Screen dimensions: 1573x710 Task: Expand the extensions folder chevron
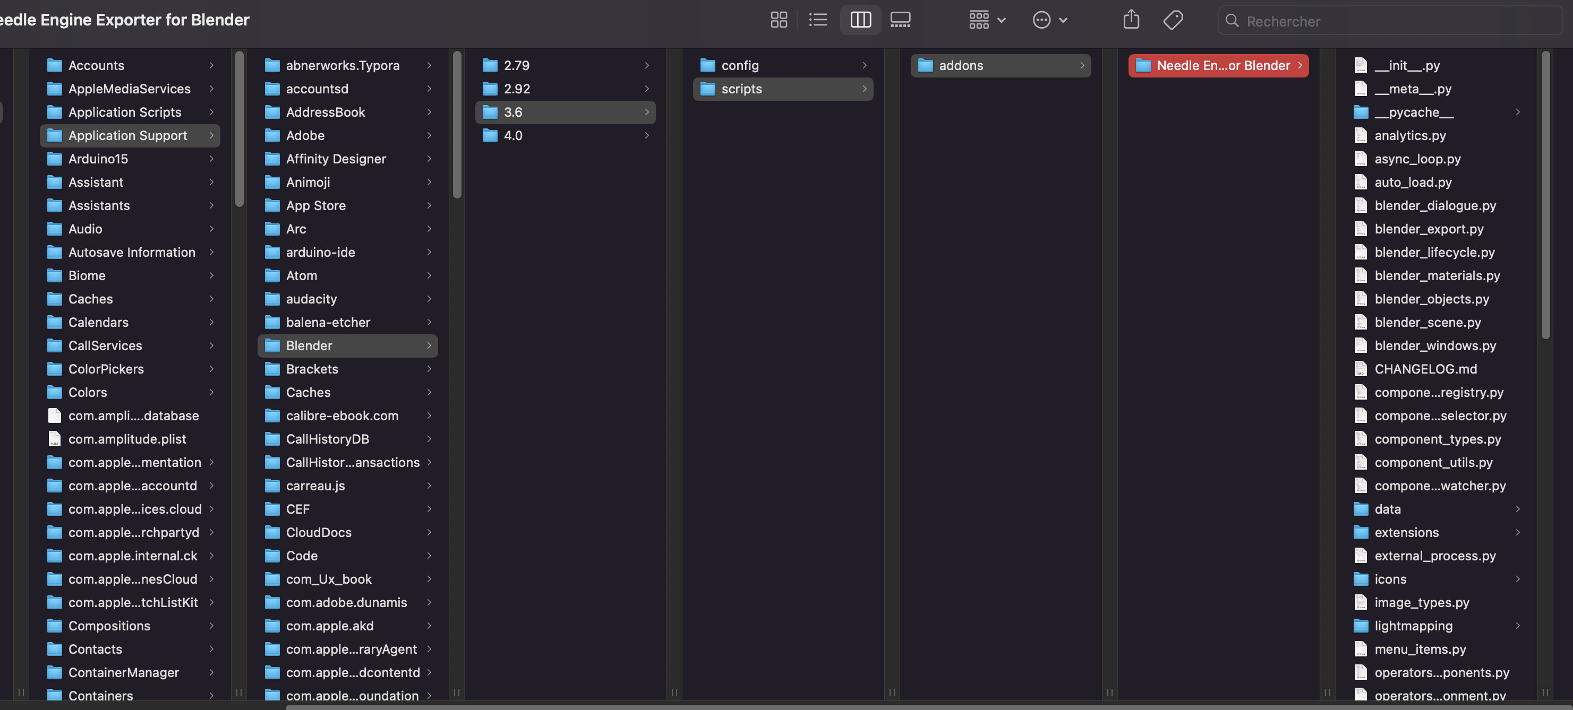[x=1517, y=533]
